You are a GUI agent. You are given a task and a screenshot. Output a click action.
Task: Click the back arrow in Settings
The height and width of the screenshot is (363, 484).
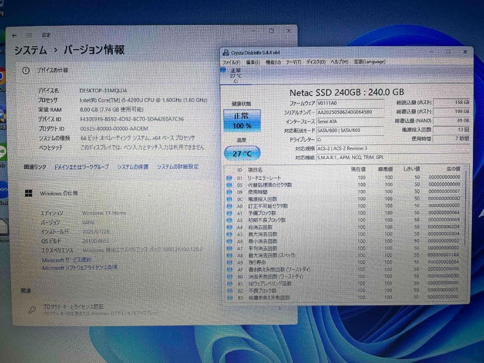point(14,35)
